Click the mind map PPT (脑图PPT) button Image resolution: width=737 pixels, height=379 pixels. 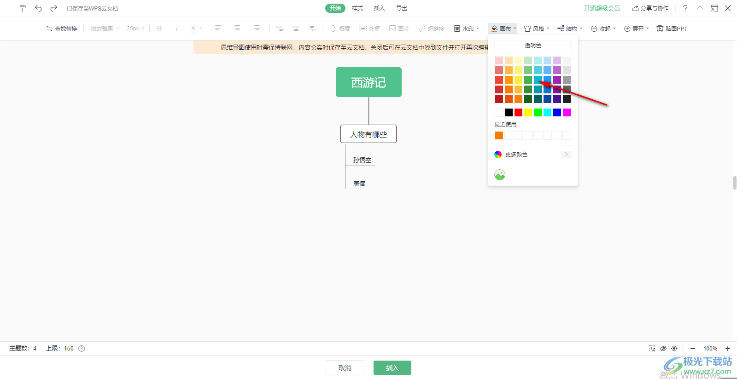tap(672, 29)
